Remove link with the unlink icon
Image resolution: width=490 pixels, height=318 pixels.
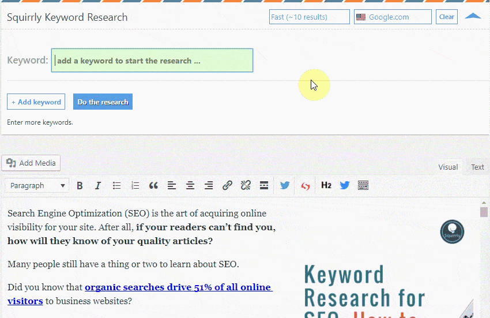point(246,185)
